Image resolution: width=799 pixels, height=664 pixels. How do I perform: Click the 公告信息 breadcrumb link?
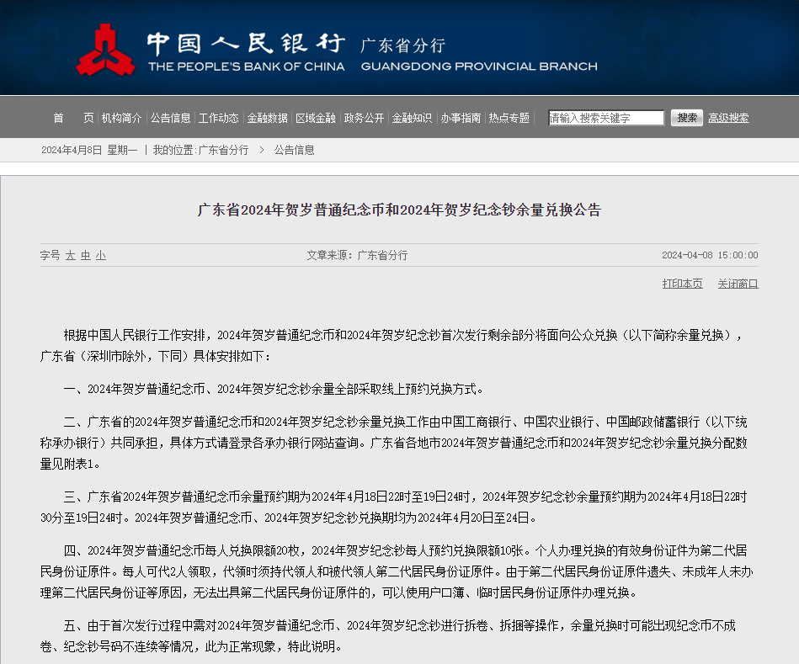pos(294,150)
